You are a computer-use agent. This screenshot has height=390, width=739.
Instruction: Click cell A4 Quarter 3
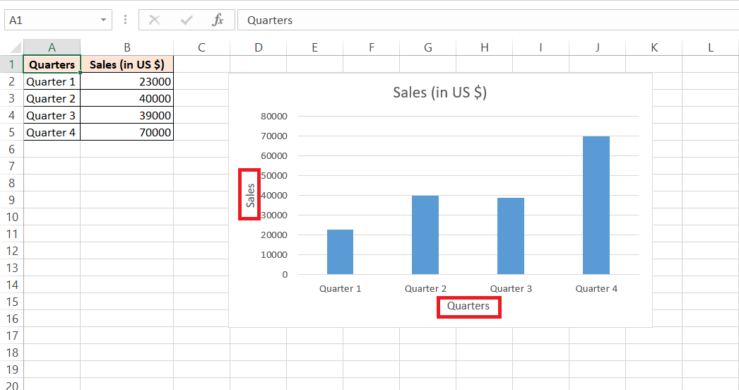click(x=52, y=116)
